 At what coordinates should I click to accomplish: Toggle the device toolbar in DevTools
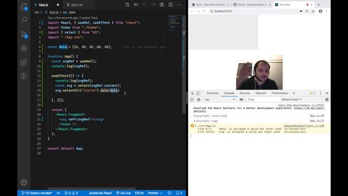(x=198, y=93)
